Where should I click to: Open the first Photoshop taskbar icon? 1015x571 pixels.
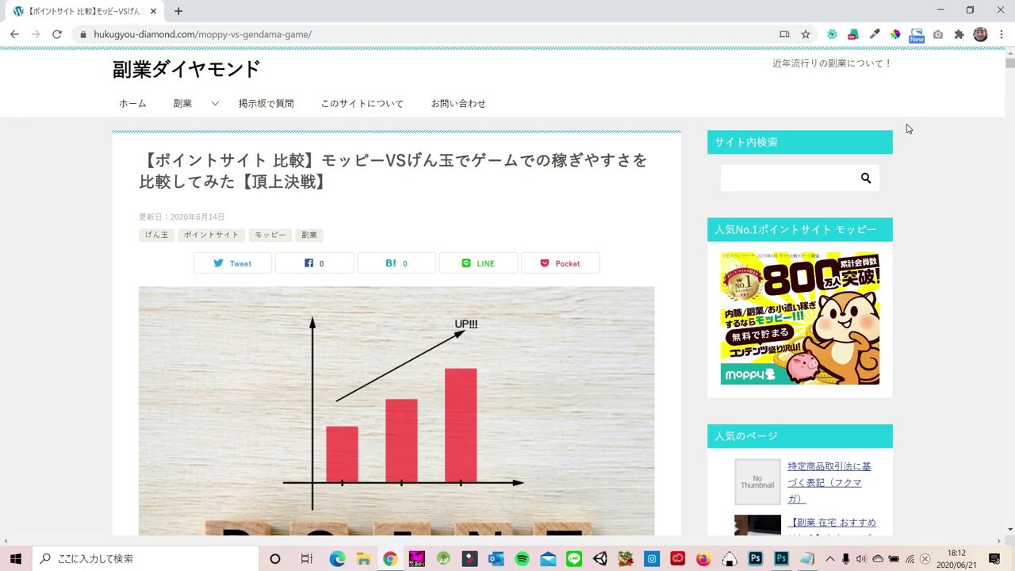756,558
